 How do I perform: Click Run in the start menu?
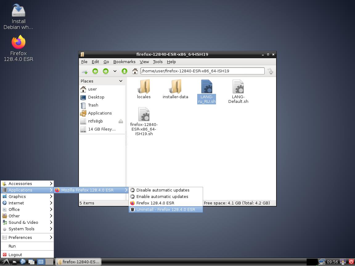coord(27,246)
